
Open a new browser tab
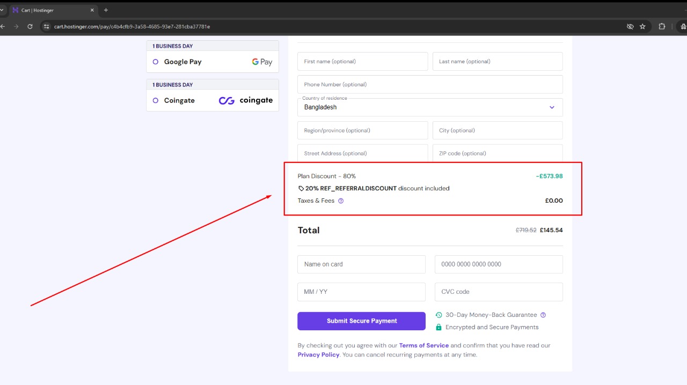106,10
